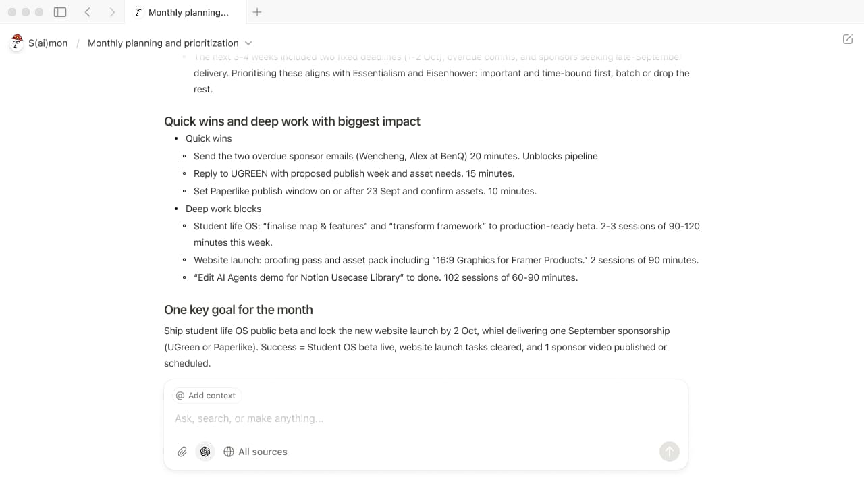Maximize the window with the green button
Screen dimensions: 864x486
point(39,12)
